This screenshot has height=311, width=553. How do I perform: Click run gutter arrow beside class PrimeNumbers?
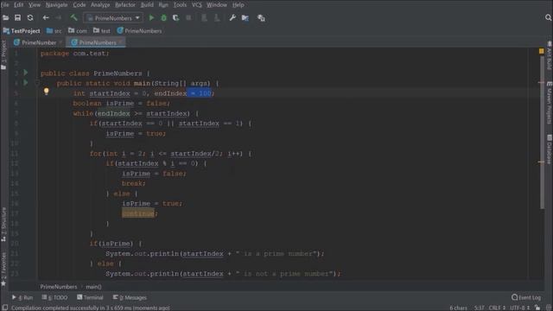click(26, 73)
